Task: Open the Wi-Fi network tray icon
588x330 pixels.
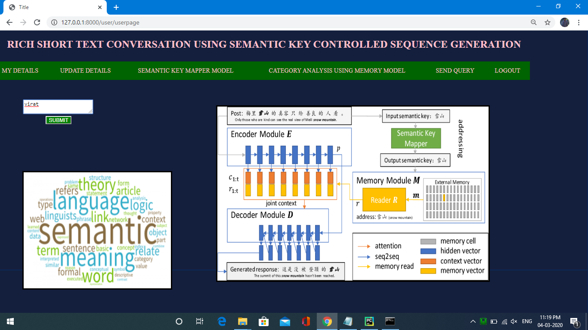Action: pyautogui.click(x=504, y=321)
